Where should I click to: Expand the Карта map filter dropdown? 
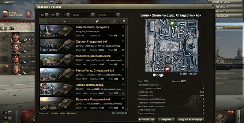83,15
